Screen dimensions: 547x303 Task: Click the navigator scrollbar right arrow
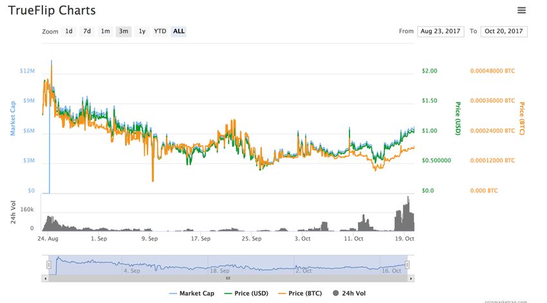(411, 279)
